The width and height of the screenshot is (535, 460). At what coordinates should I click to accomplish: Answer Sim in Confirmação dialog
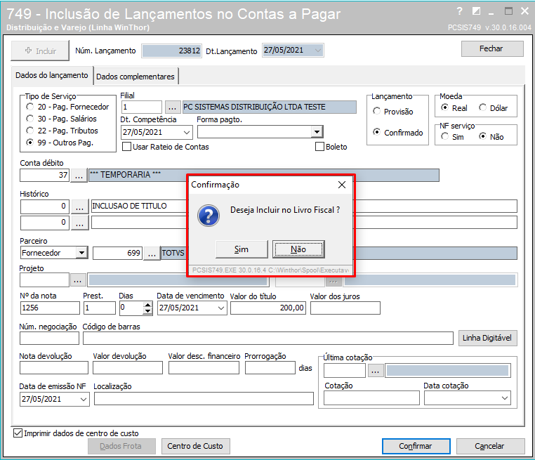[x=242, y=249]
